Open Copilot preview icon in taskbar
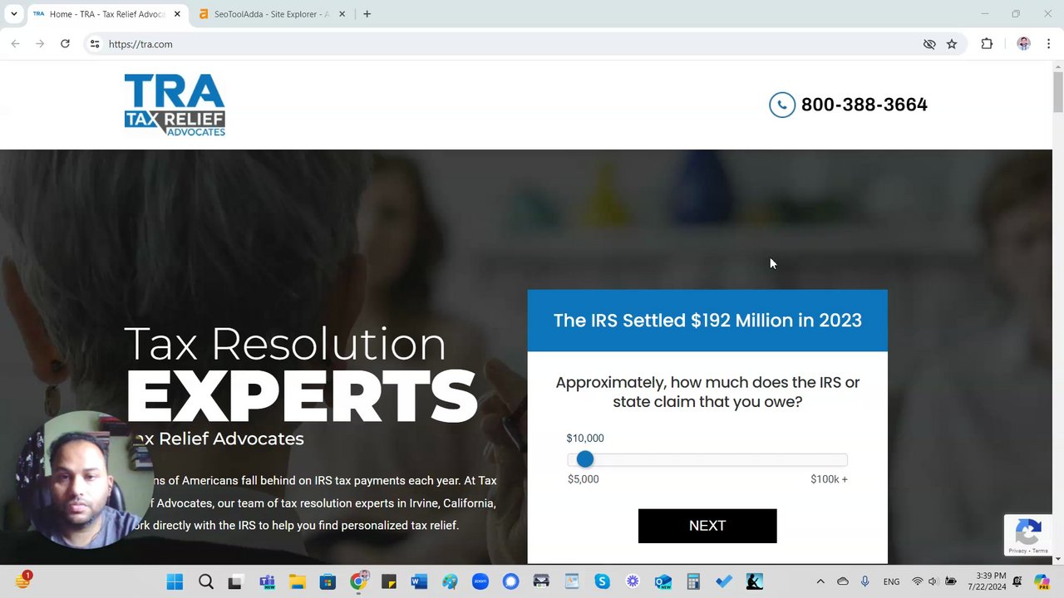The image size is (1064, 598). 1042,581
